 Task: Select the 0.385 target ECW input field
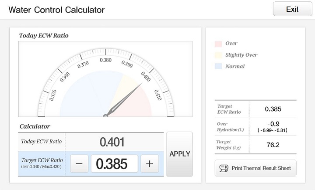click(x=114, y=164)
